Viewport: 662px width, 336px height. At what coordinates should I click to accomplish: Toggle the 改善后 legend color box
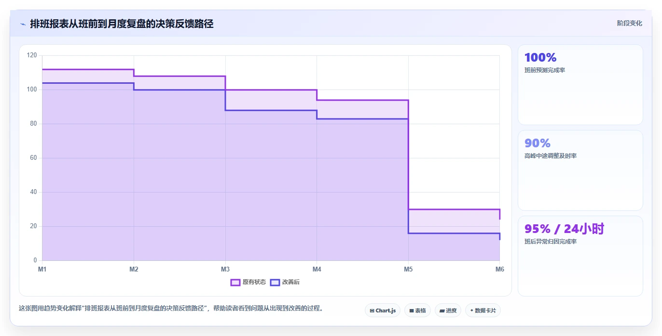point(275,282)
